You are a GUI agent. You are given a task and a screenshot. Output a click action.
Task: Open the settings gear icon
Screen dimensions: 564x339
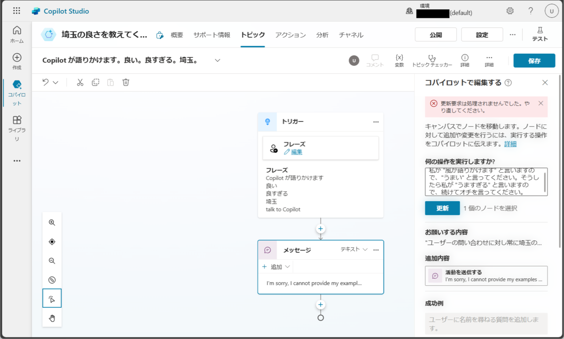(510, 11)
